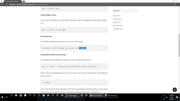Open Chrome's three-dot menu
The width and height of the screenshot is (180, 101).
[178, 4]
